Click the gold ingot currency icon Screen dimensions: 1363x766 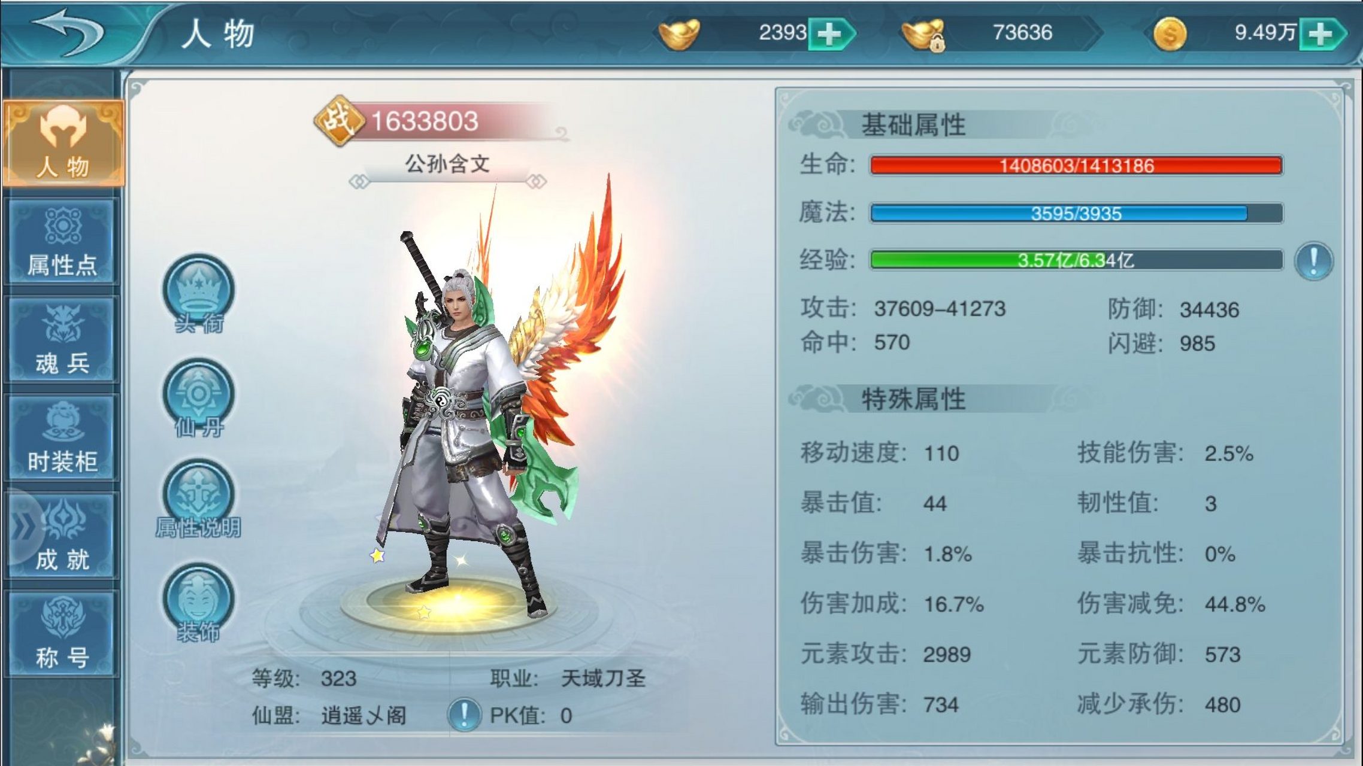click(x=679, y=34)
